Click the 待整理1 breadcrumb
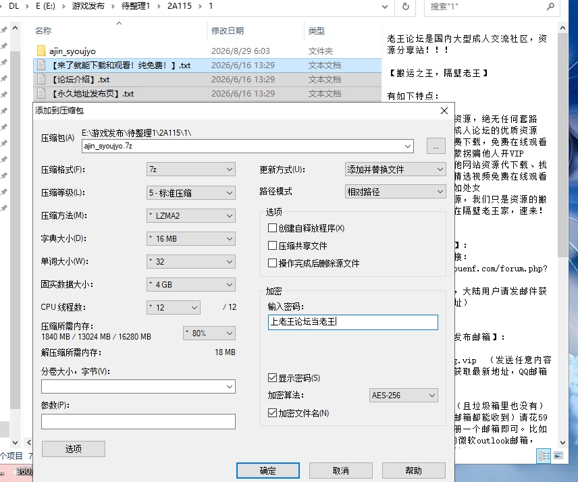 [136, 6]
